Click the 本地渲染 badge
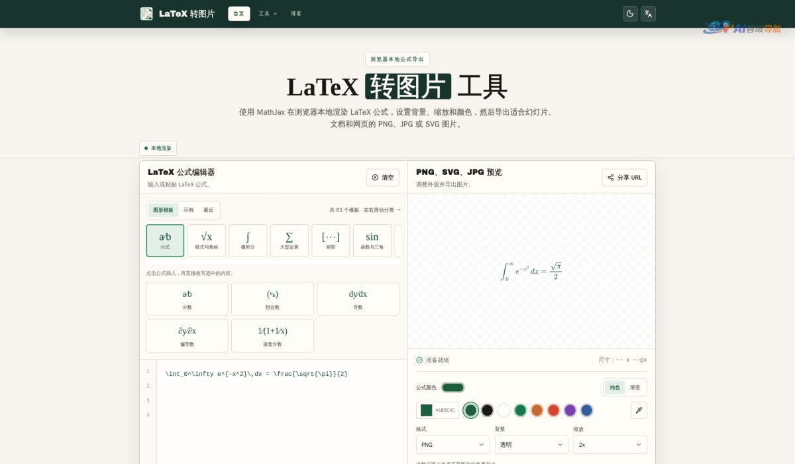 (x=158, y=148)
